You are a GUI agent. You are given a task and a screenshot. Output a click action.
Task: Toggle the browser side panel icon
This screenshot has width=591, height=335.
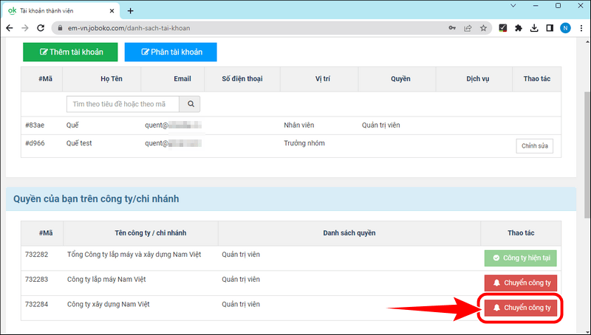tap(549, 28)
